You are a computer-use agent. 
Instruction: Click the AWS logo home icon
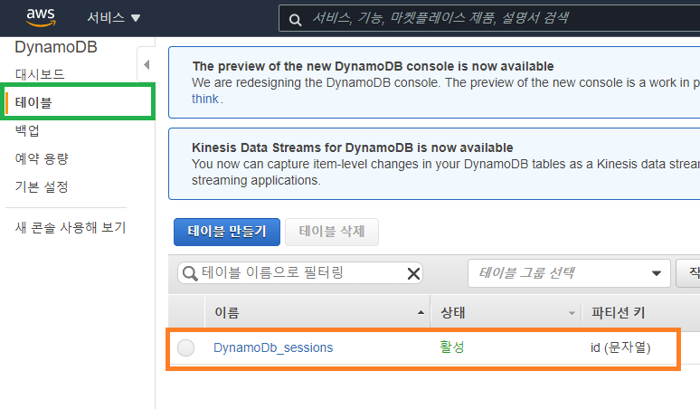pyautogui.click(x=41, y=17)
